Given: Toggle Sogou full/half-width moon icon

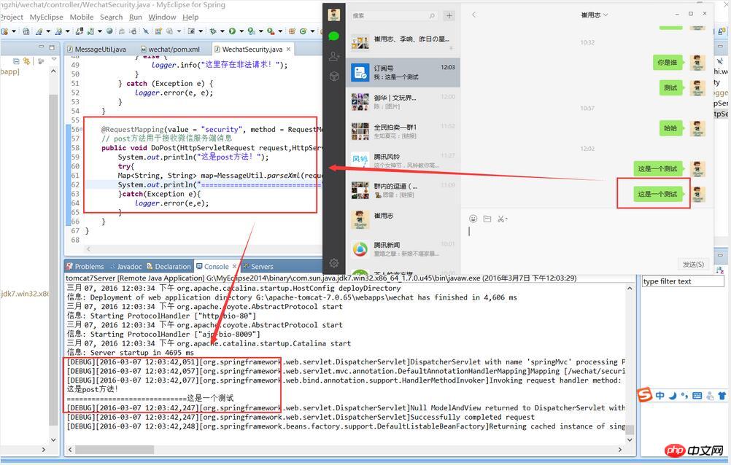Looking at the screenshot, I should click(672, 396).
